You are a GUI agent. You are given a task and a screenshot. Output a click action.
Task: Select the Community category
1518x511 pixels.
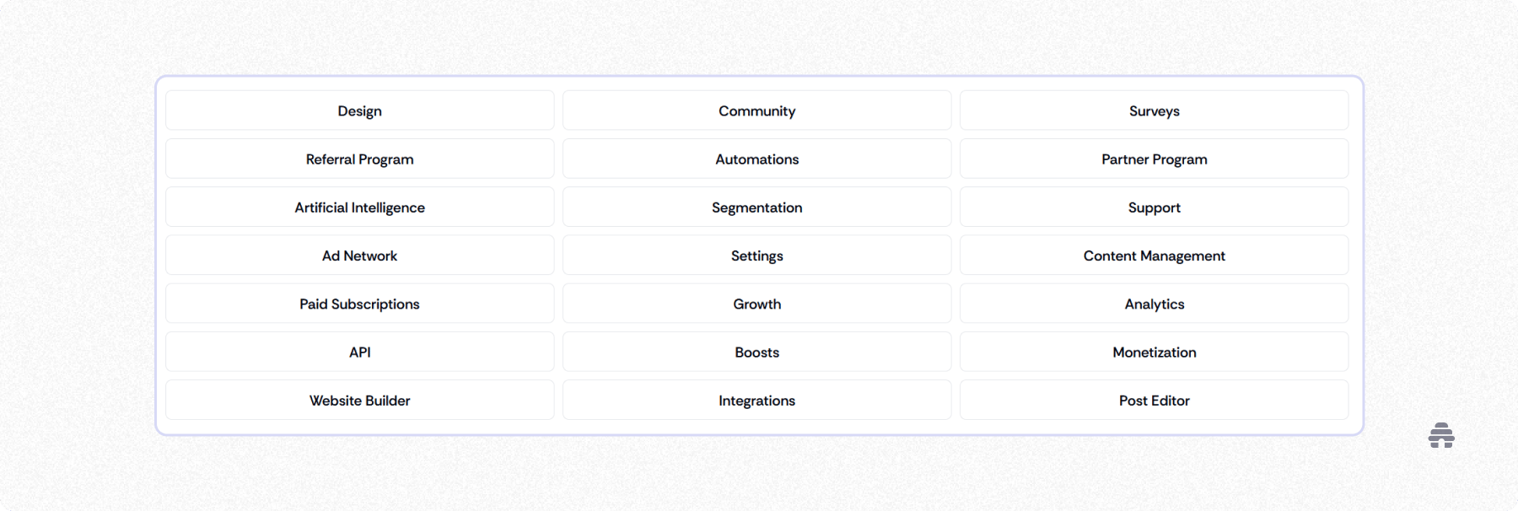[x=756, y=110]
